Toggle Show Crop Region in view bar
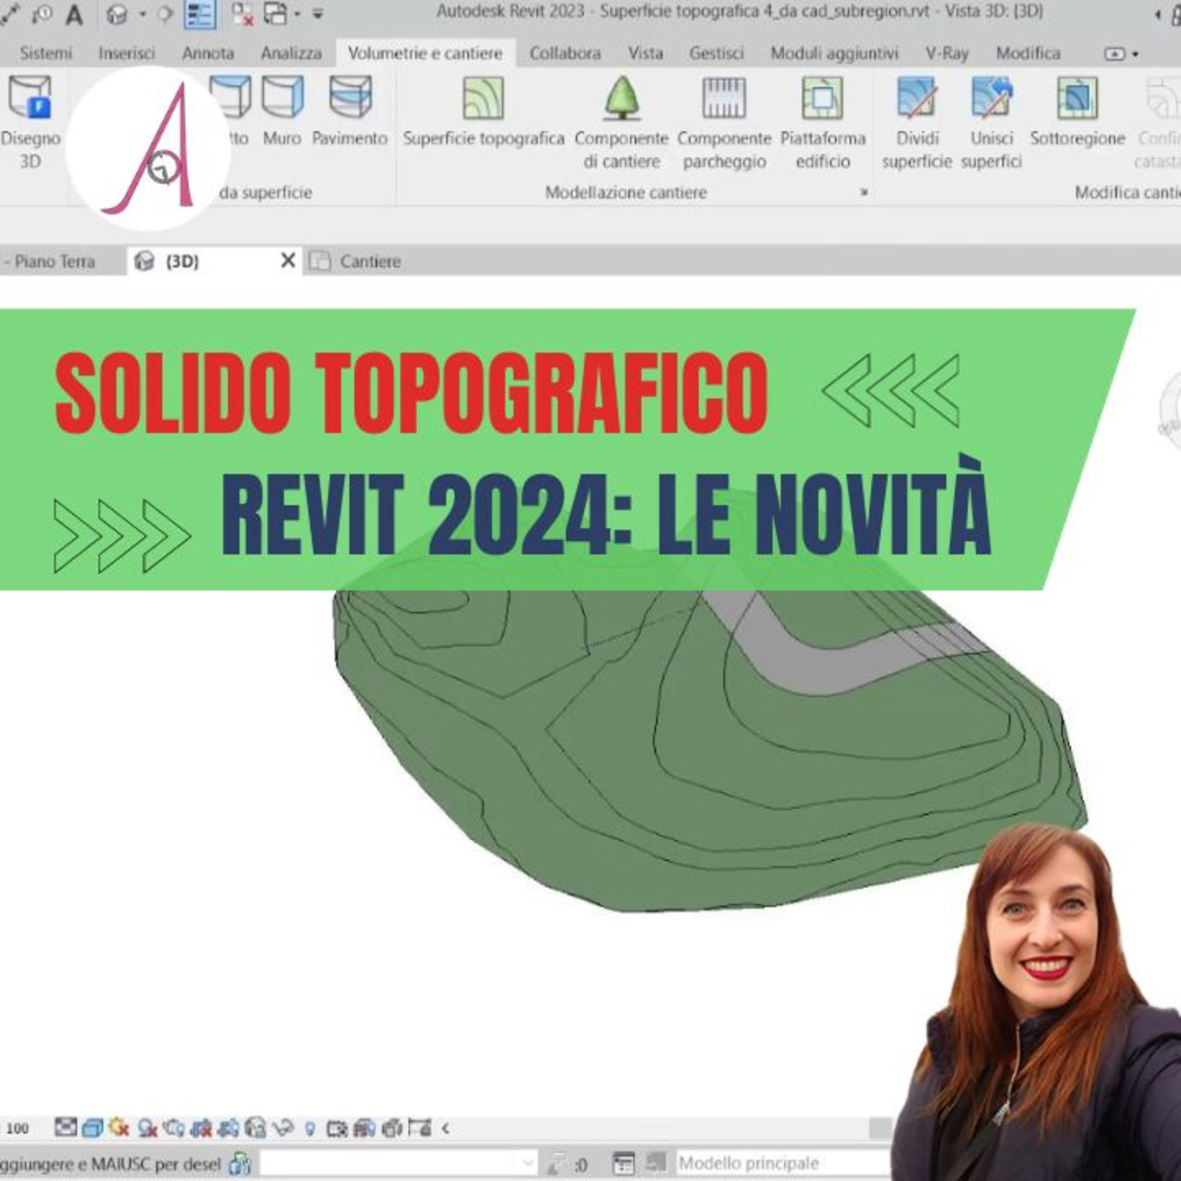 pos(228,1127)
